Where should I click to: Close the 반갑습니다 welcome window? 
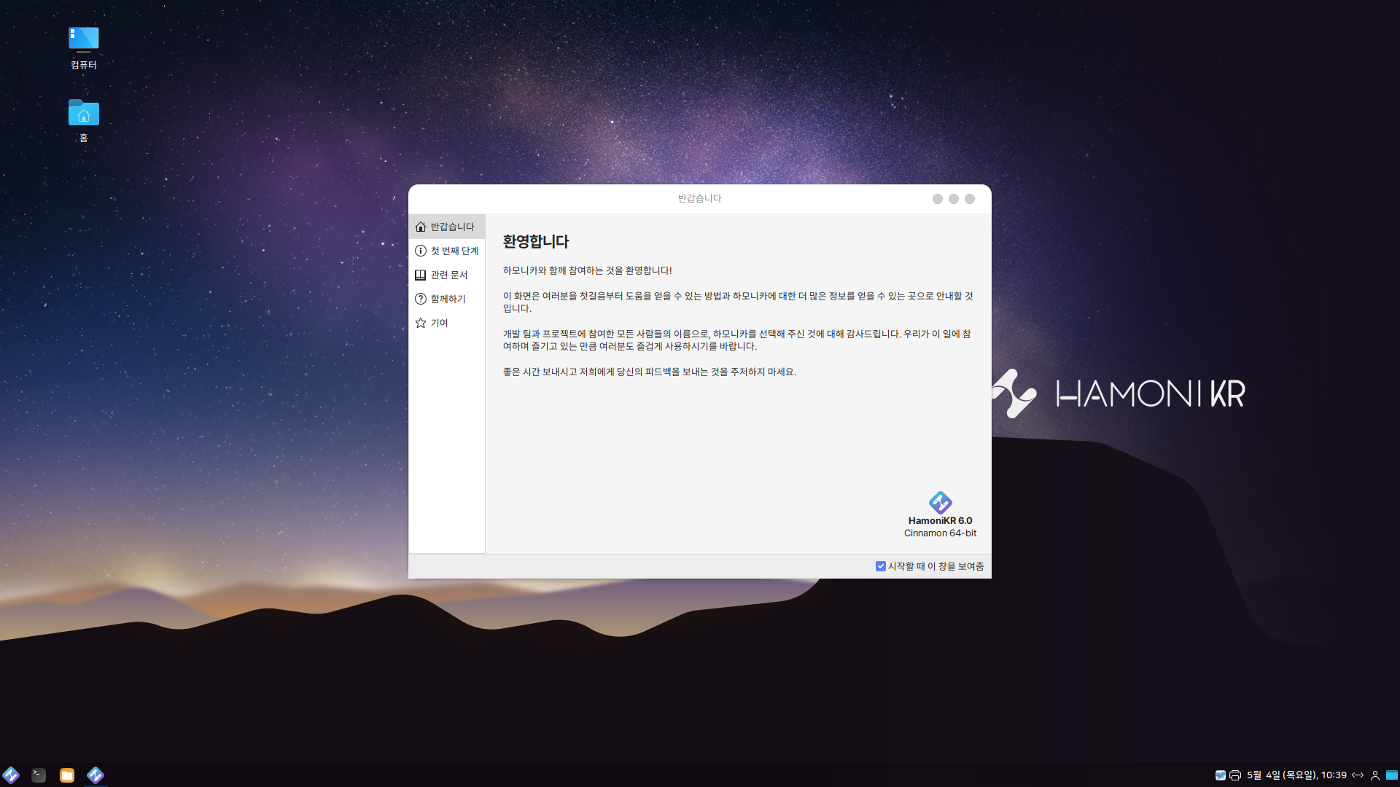(970, 199)
